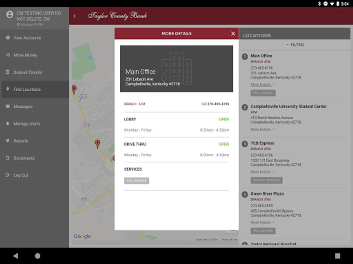Open More Details for Main Office
Viewport: 353px width, 264px height.
(x=262, y=85)
